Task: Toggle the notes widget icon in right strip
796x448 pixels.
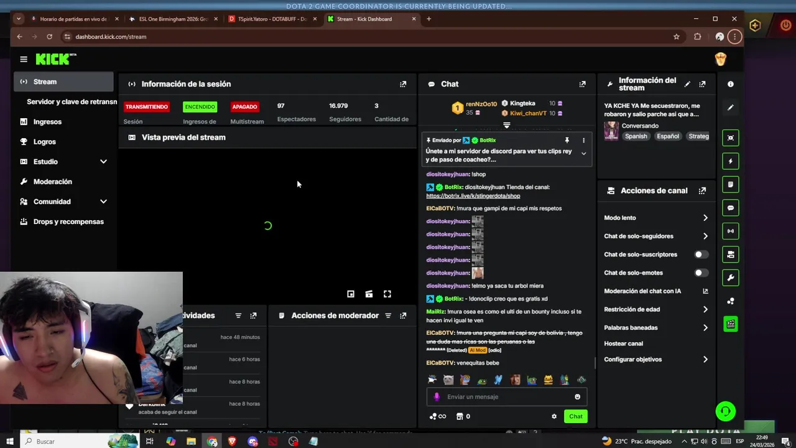Action: [x=731, y=184]
